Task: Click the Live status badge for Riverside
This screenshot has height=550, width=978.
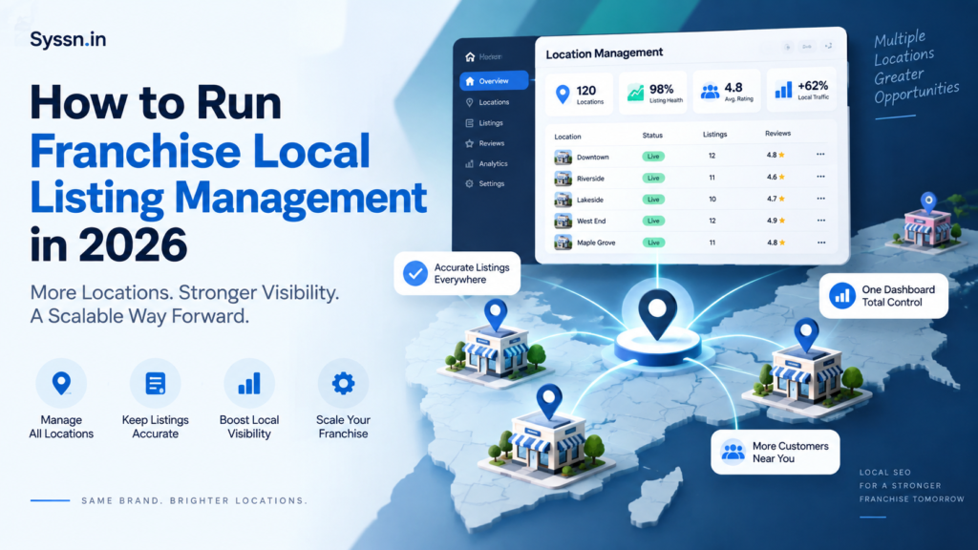Action: (x=653, y=179)
